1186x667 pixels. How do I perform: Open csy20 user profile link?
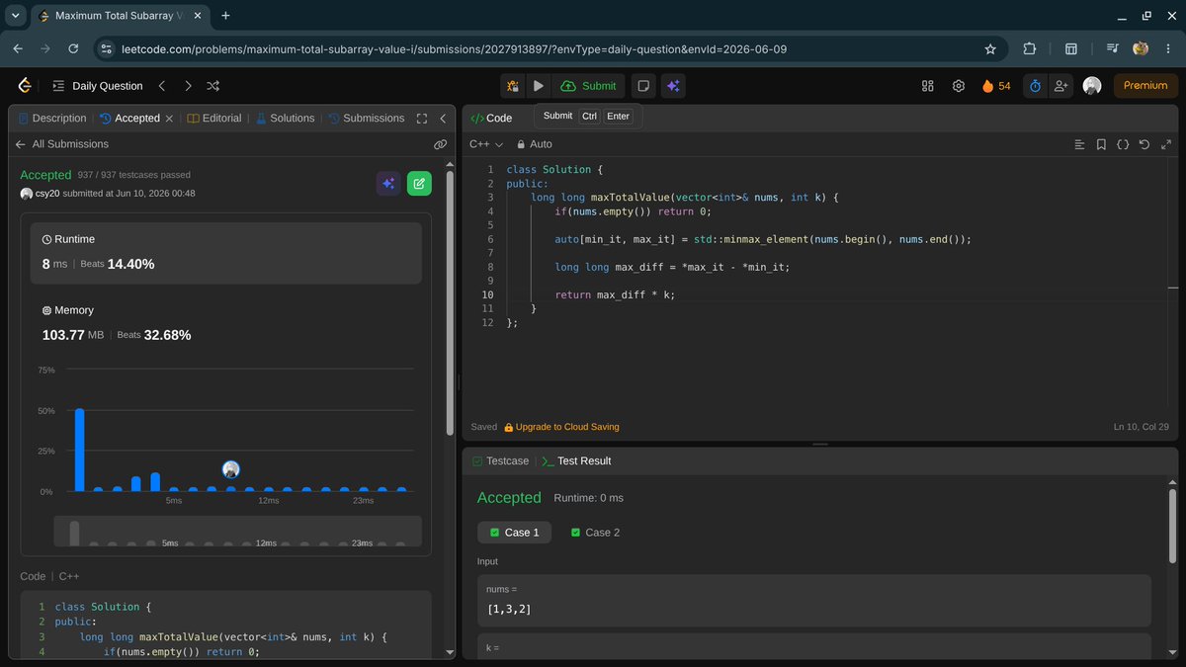click(x=46, y=194)
